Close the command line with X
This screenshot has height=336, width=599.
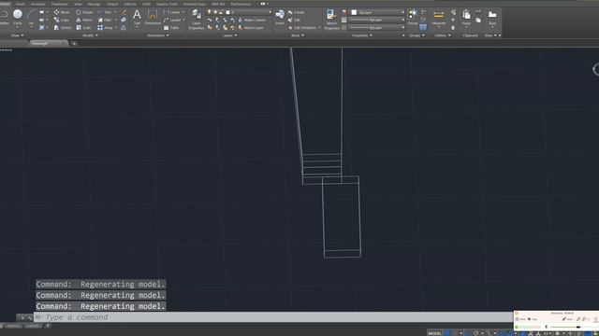click(22, 317)
